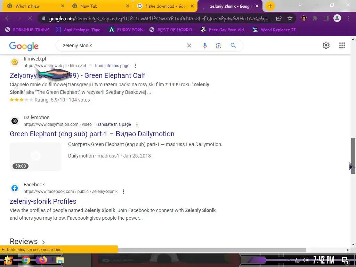Start voice search with microphone
356x267 pixels.
204,46
